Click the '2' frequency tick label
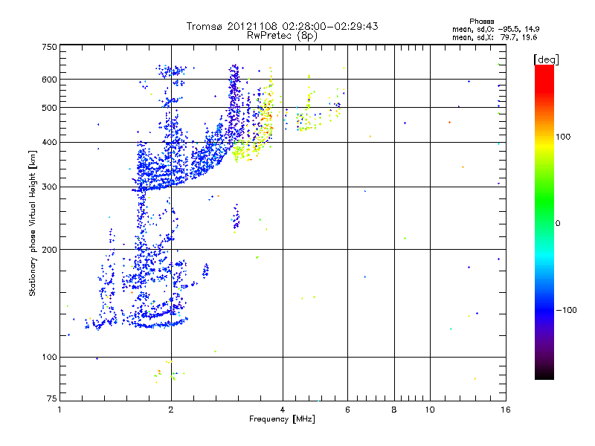Viewport: 595px width, 446px height. 171,410
